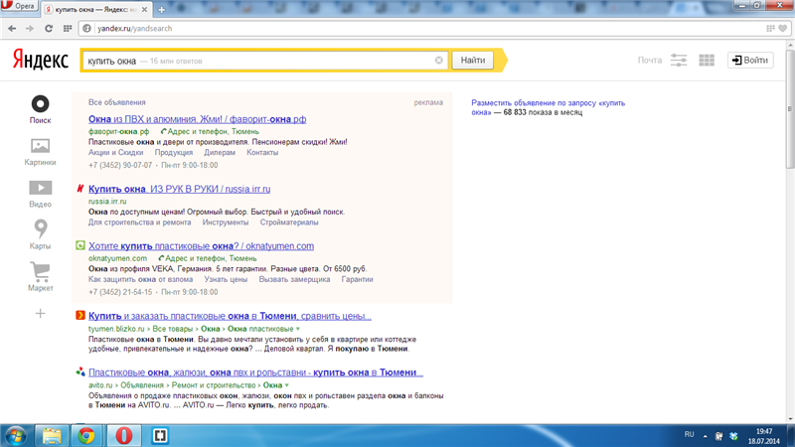Open 'Купить и заказать пластиковые окна в Тюмени' result
The height and width of the screenshot is (447, 795).
click(x=230, y=316)
